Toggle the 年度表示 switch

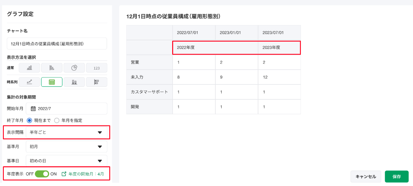(42, 174)
